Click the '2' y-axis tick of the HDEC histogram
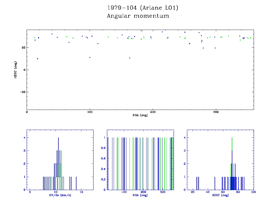The width and height of the screenshot is (267, 200). point(185,164)
